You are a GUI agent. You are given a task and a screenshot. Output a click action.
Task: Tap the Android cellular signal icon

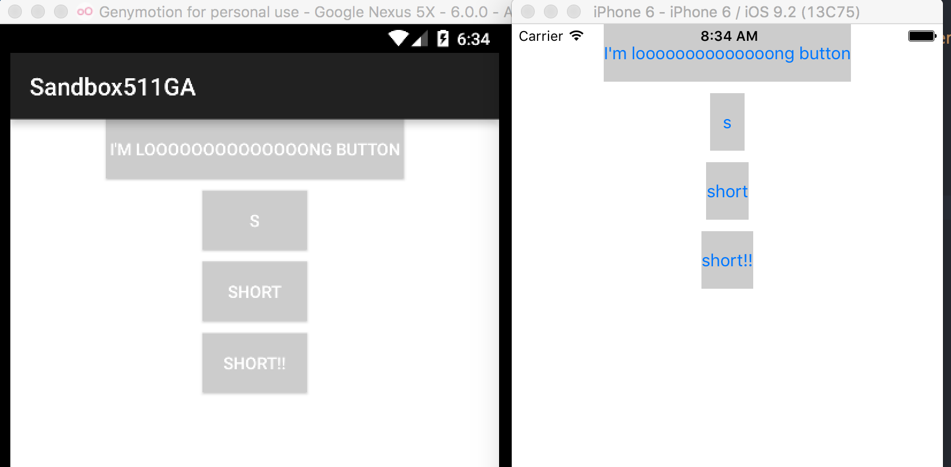click(x=420, y=39)
